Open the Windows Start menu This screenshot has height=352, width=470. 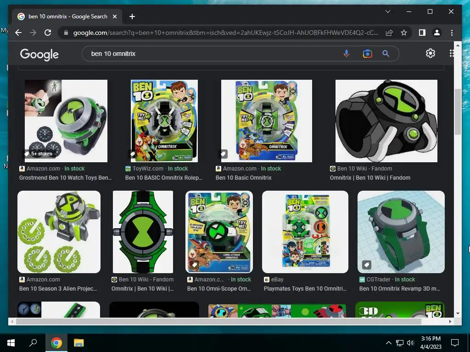pyautogui.click(x=11, y=343)
